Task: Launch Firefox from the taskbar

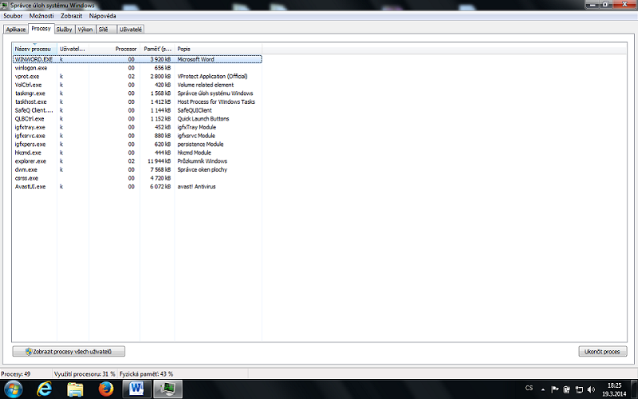Action: [106, 389]
